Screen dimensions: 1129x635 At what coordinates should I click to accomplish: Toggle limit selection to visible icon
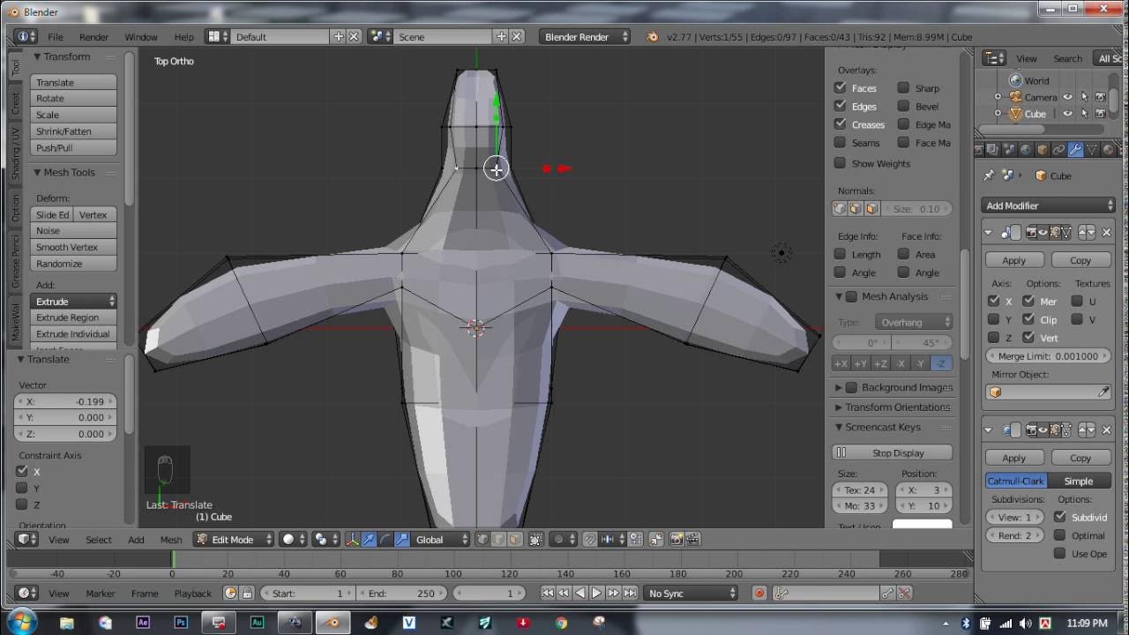click(536, 540)
